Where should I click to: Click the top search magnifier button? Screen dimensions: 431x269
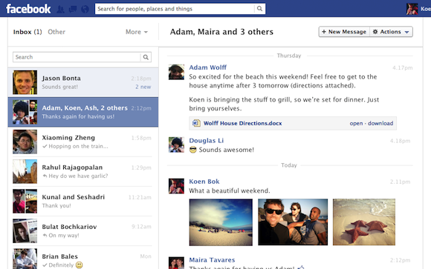[259, 9]
